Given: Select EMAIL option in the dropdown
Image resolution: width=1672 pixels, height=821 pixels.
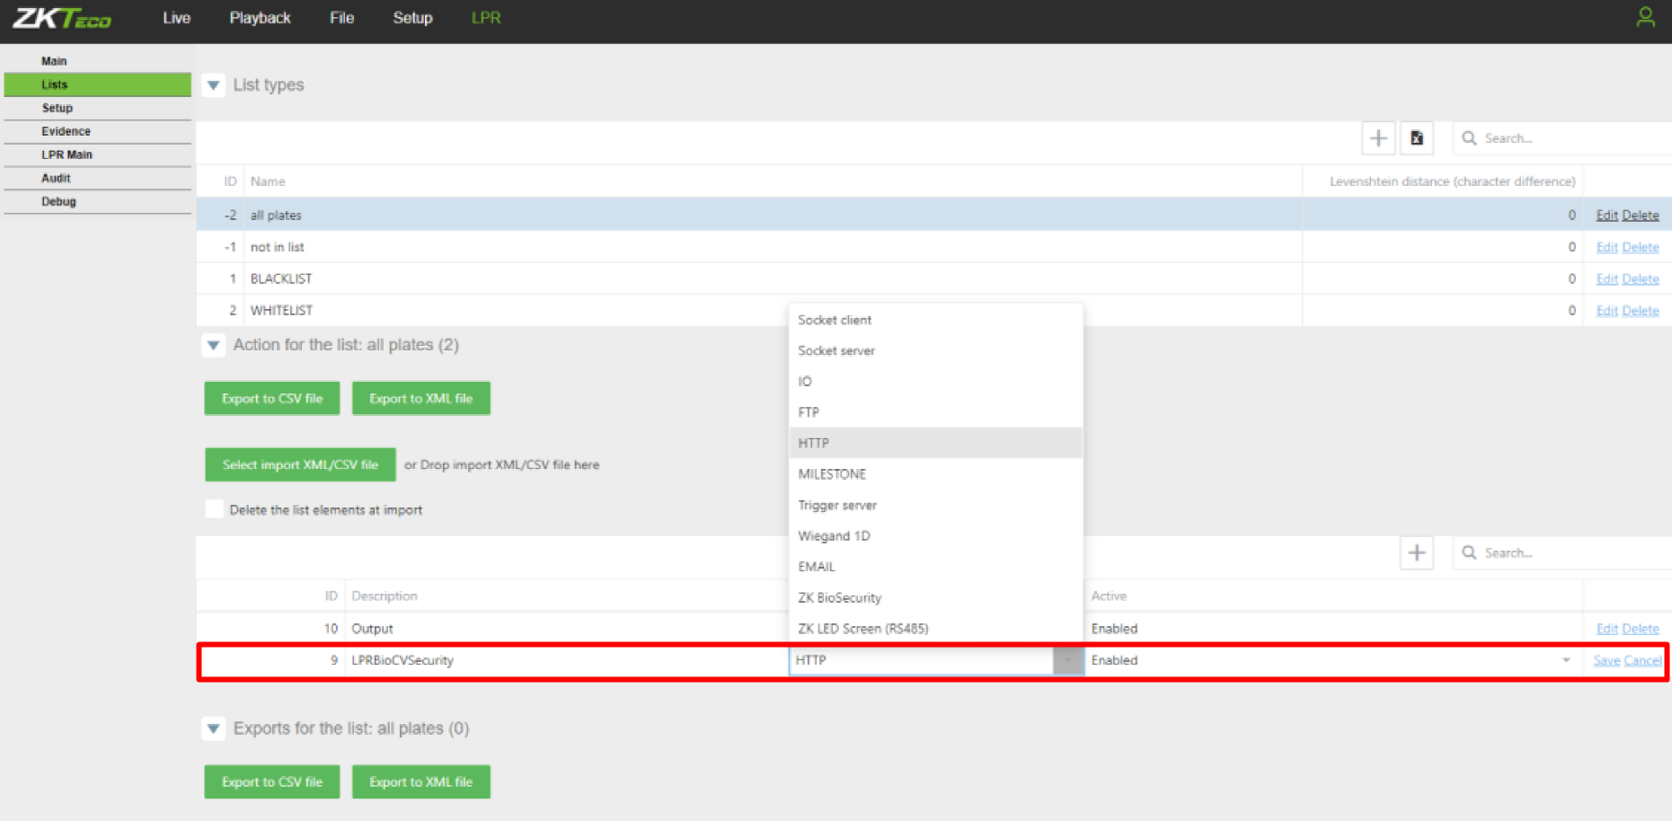Looking at the screenshot, I should pyautogui.click(x=935, y=567).
